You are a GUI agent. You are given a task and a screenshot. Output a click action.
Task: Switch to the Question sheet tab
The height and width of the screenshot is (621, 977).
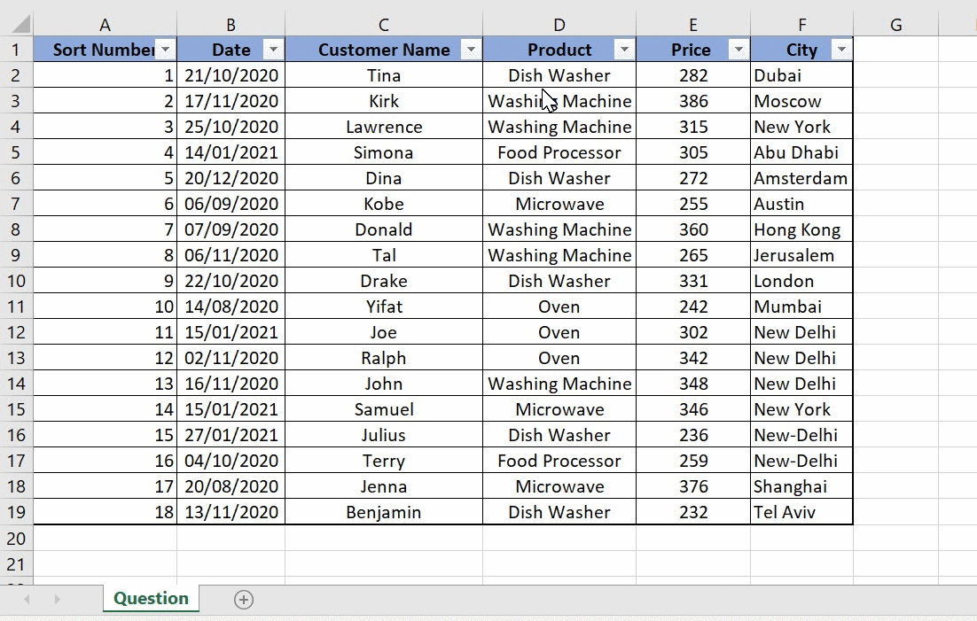pyautogui.click(x=151, y=599)
